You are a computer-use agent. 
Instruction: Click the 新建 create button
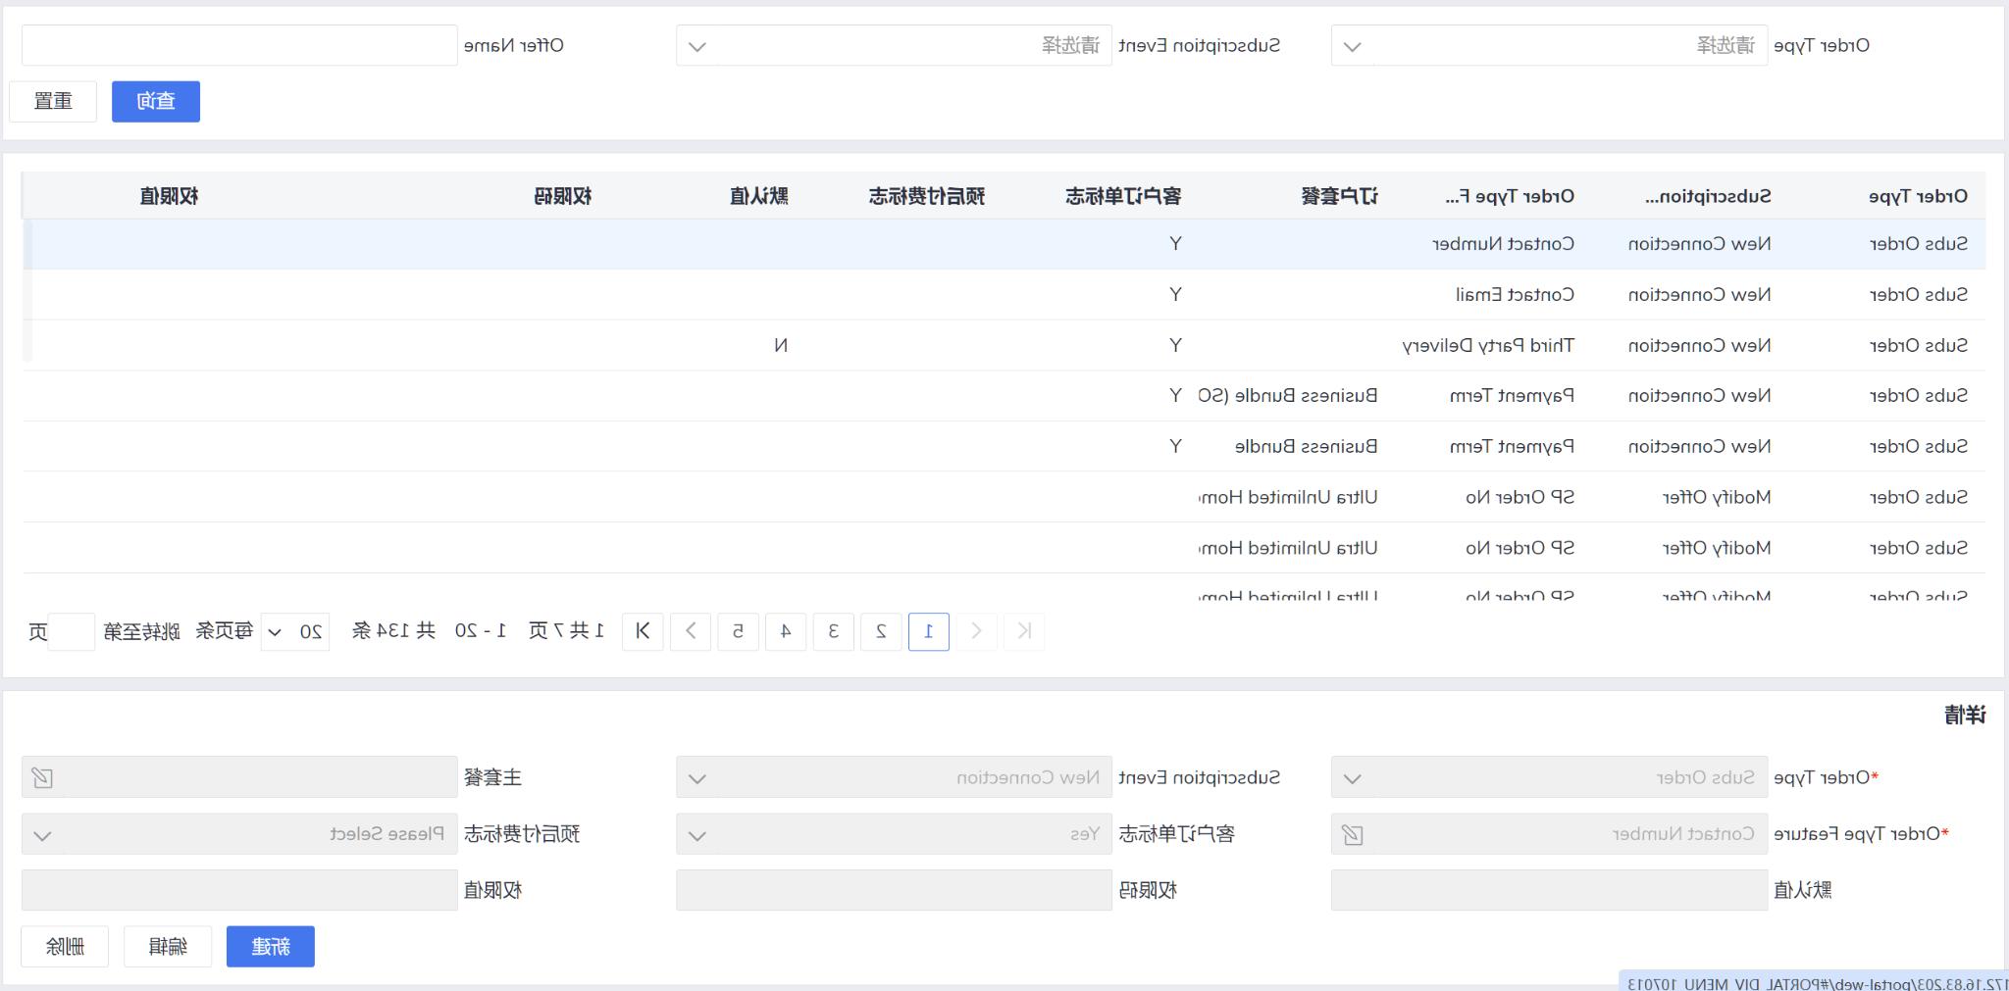[x=271, y=947]
